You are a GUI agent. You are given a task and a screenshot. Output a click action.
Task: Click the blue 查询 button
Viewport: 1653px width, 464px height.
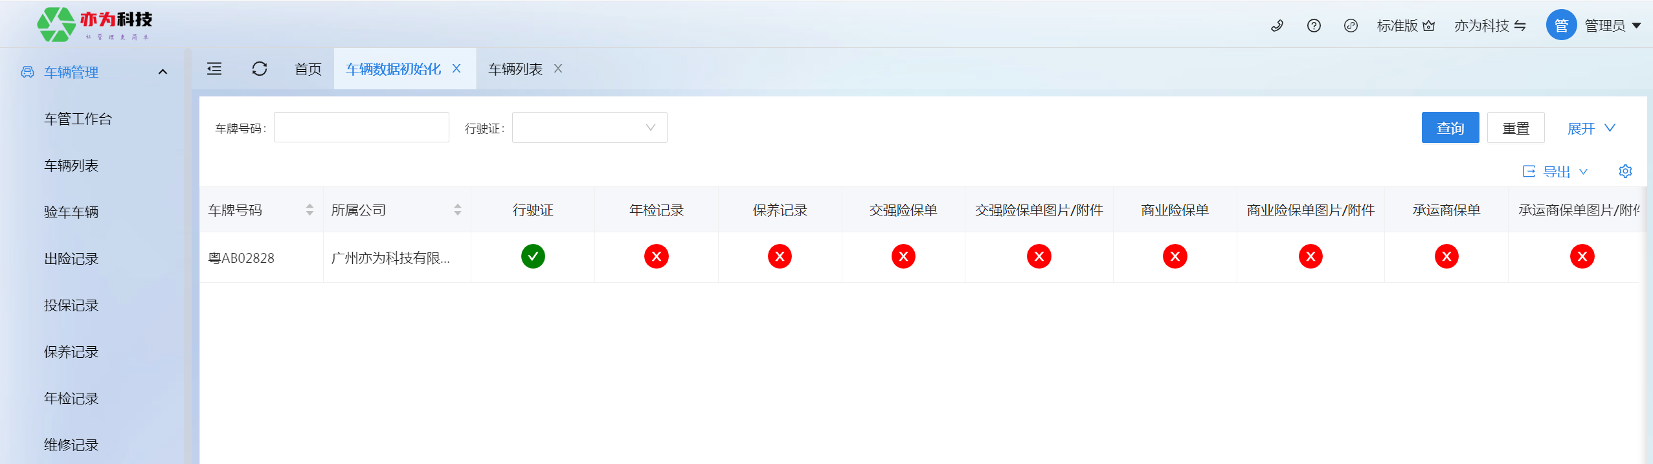1450,128
